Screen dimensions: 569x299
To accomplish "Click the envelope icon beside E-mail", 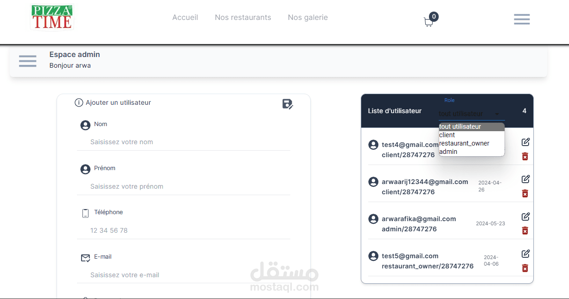I will pyautogui.click(x=86, y=258).
